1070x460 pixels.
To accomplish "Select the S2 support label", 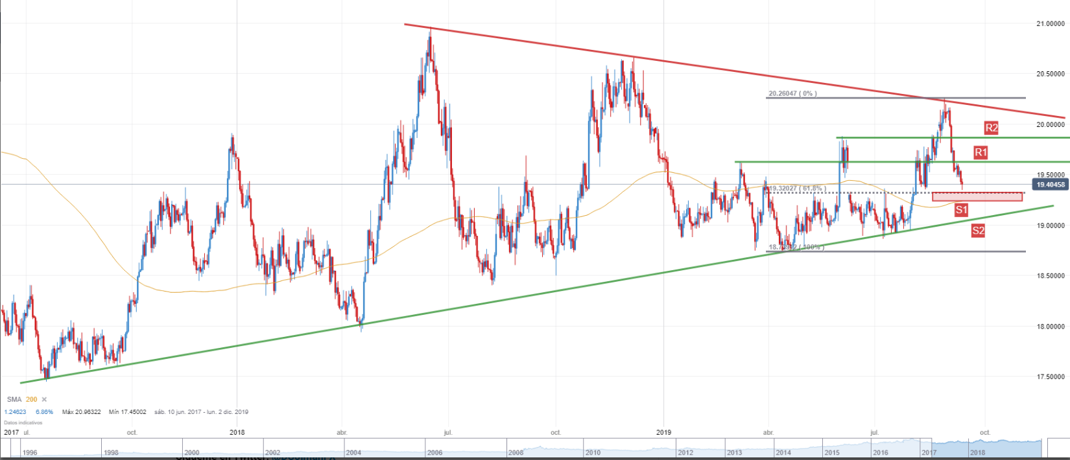I will click(x=978, y=230).
